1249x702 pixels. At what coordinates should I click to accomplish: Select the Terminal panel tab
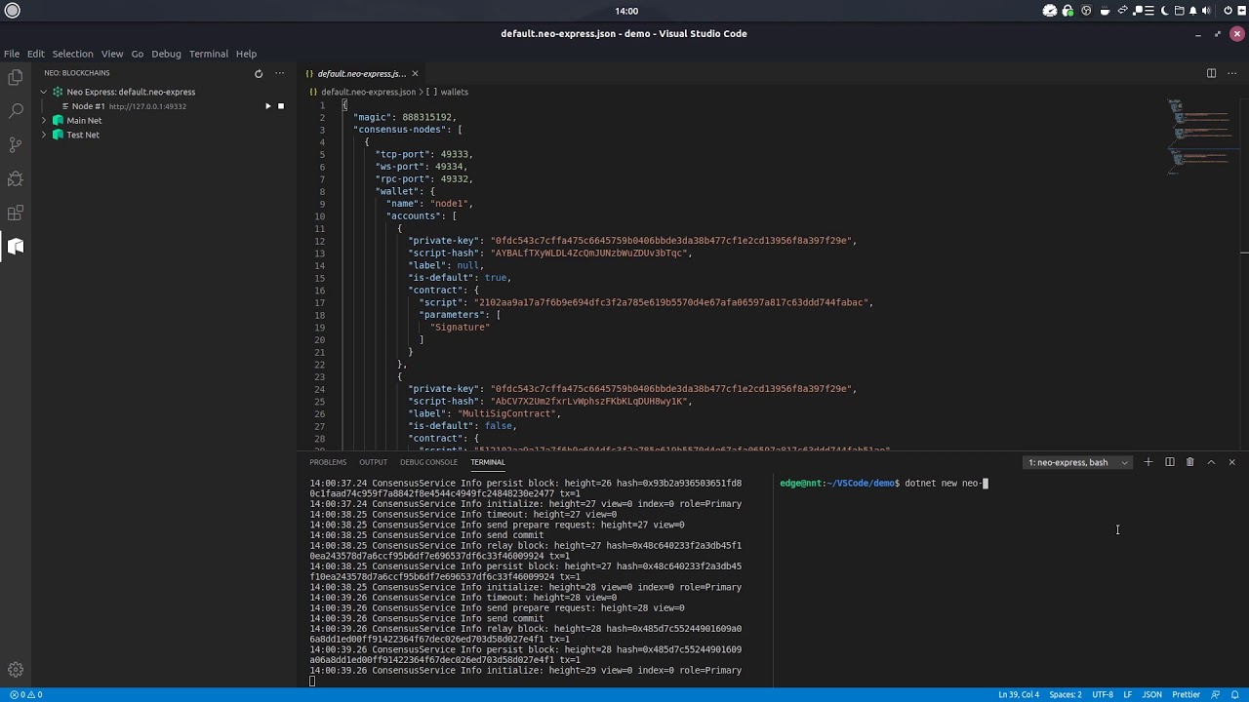click(x=488, y=462)
